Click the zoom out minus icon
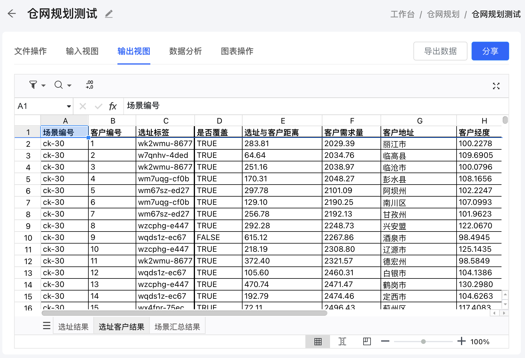This screenshot has height=358, width=525. [x=385, y=341]
